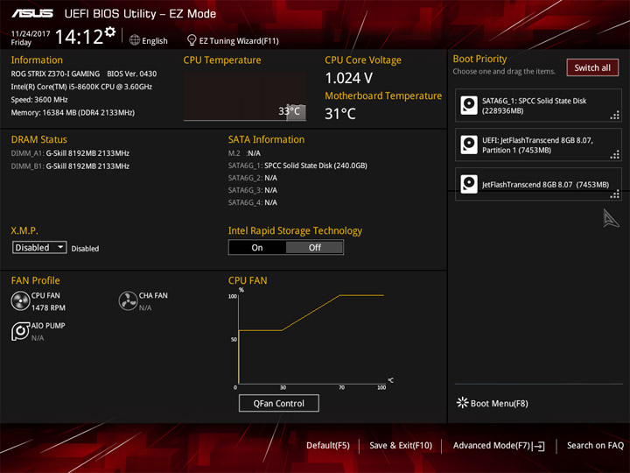Click DIMM_A1 G-Skill 8192MB entry
This screenshot has width=630, height=473.
point(70,153)
